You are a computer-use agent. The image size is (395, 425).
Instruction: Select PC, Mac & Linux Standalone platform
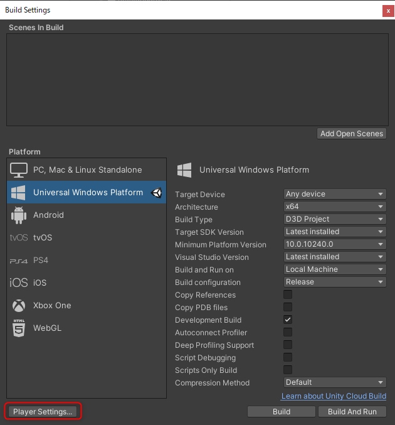tap(87, 169)
